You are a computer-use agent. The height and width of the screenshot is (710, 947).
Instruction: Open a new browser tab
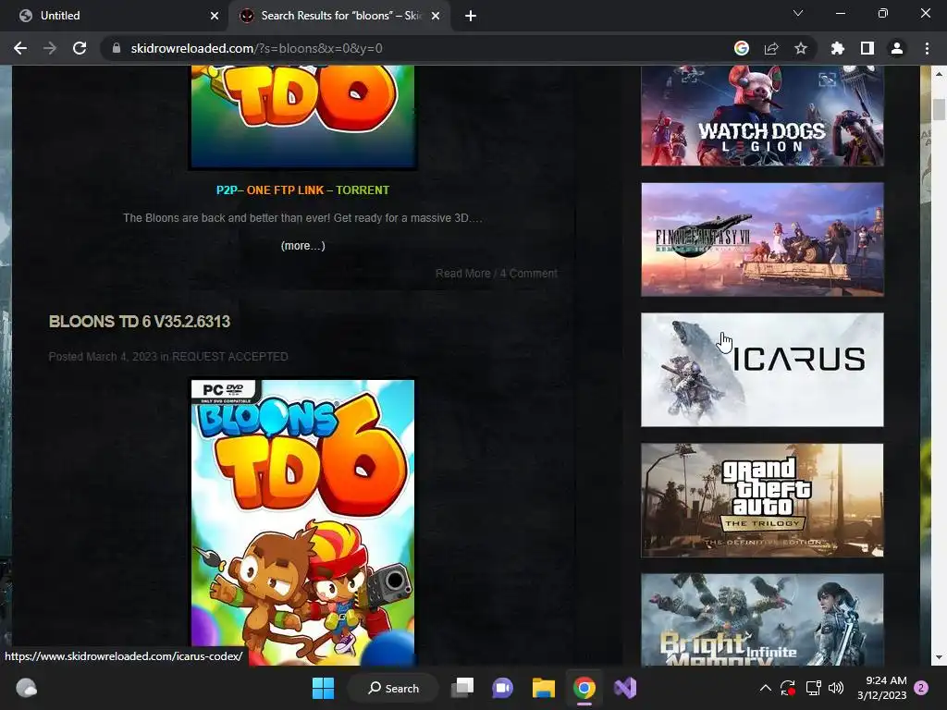[x=471, y=16]
